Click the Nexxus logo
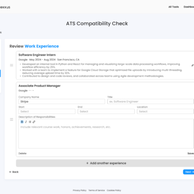 [5, 7]
